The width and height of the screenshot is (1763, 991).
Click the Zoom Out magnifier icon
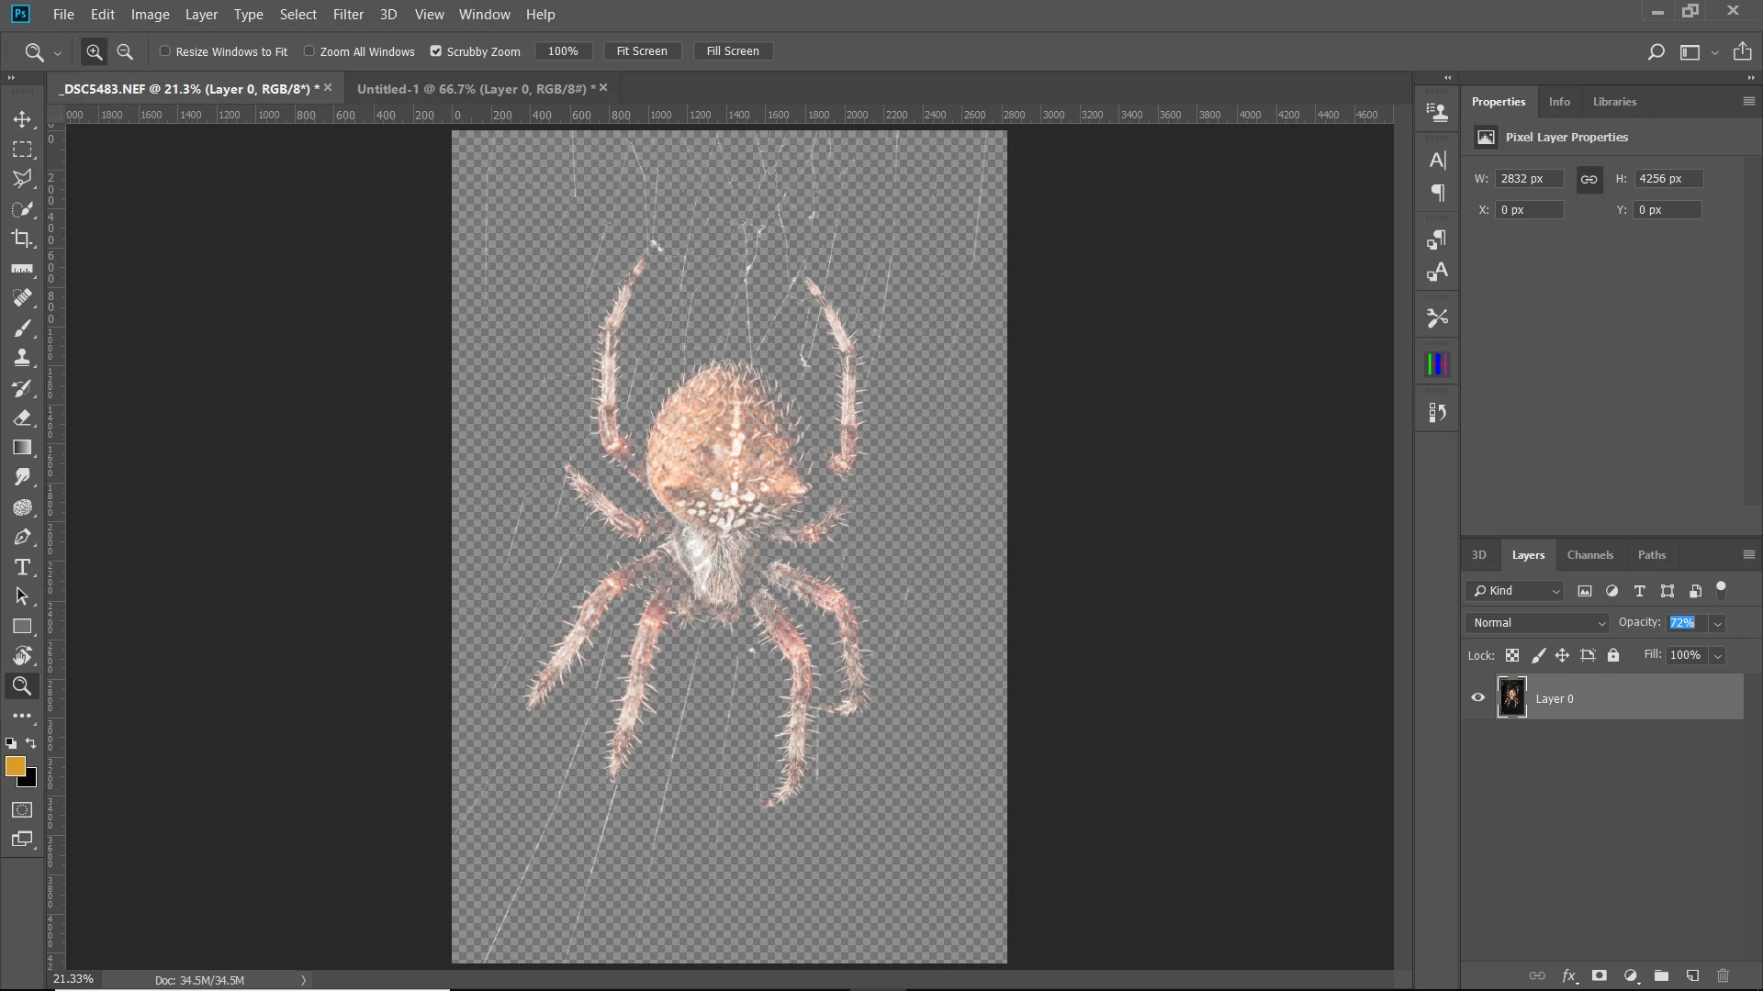tap(125, 52)
